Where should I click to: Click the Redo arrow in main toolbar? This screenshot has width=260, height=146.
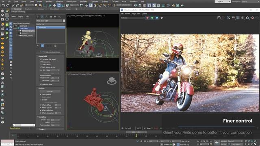[x=8, y=5]
